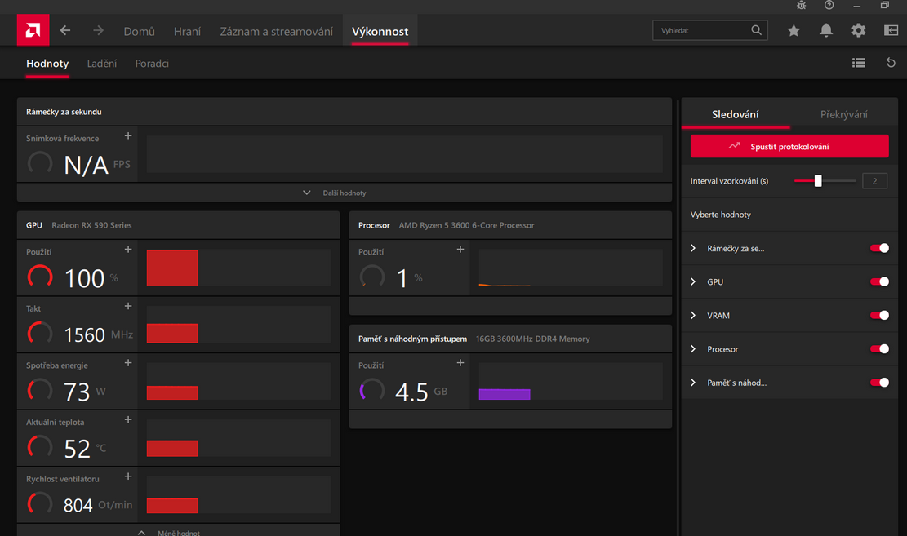
Task: Click the Interval vzorkování slider handle
Action: click(x=818, y=181)
